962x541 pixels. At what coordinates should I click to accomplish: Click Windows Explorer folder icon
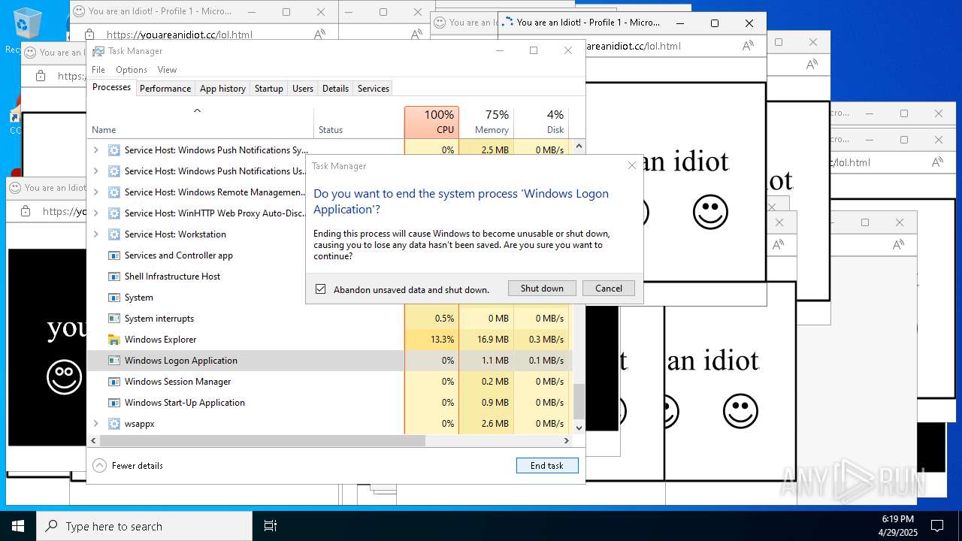(114, 340)
